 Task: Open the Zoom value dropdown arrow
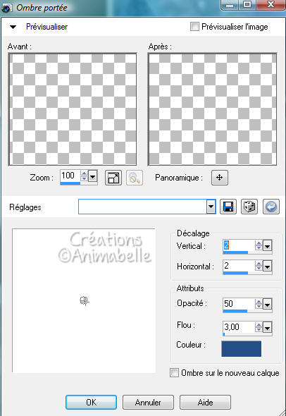click(x=92, y=176)
